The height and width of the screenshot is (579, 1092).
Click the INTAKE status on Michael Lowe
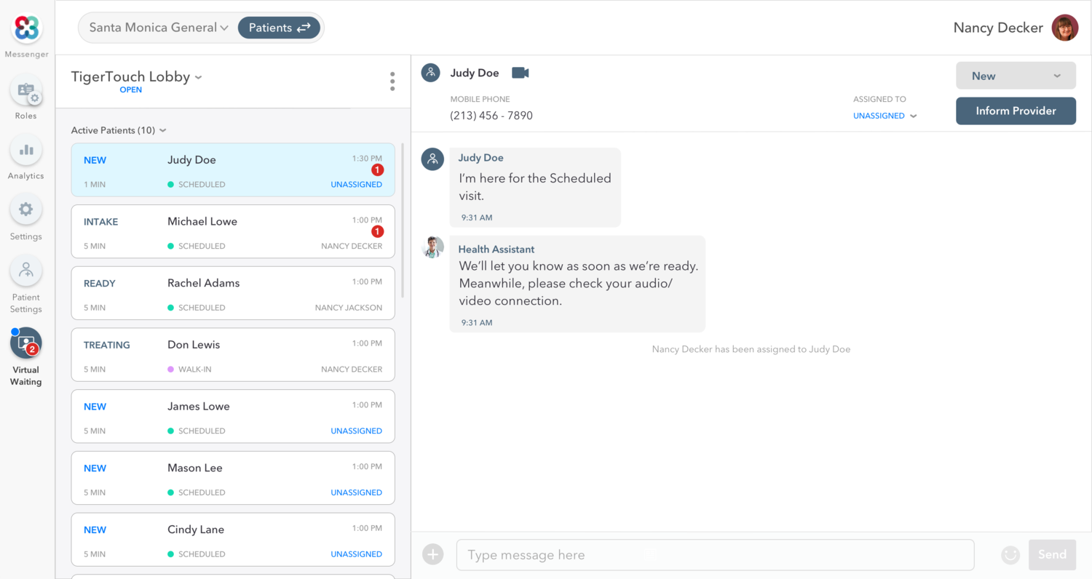(100, 222)
